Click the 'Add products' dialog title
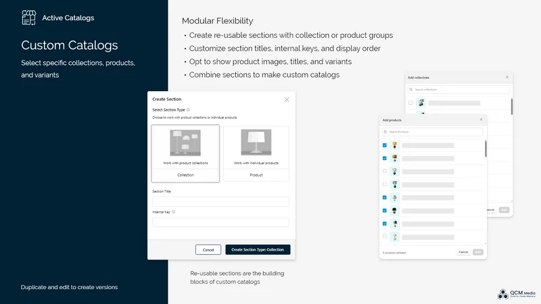Image resolution: width=541 pixels, height=304 pixels. pos(392,120)
